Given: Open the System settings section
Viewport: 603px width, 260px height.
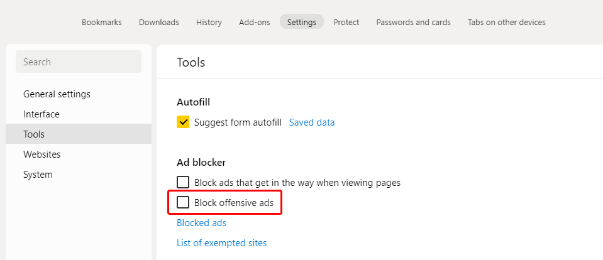Looking at the screenshot, I should (x=38, y=175).
